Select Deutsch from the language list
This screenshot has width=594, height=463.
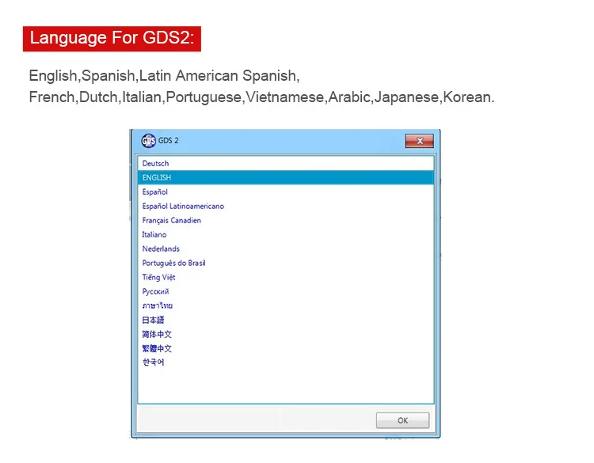pos(286,164)
